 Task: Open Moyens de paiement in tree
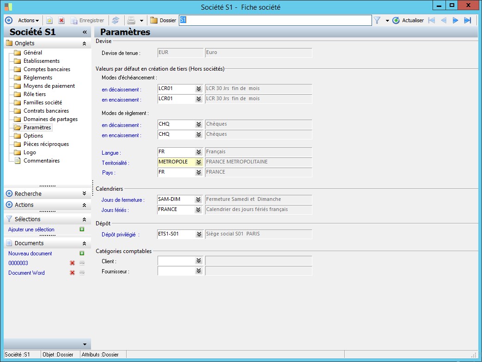(49, 86)
